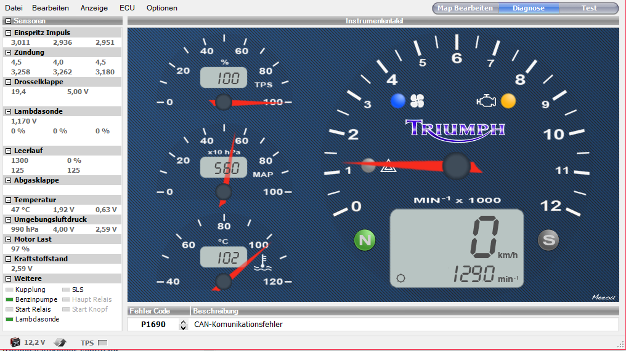626x351 pixels.
Task: Click the small sun icon in LCD display
Action: 401,278
